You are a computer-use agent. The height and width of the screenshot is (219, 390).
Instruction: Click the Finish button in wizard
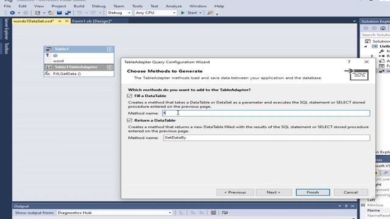pos(313,192)
